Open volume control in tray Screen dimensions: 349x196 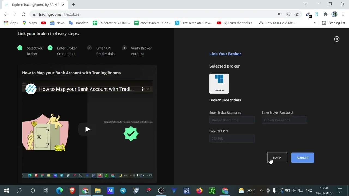point(294,191)
